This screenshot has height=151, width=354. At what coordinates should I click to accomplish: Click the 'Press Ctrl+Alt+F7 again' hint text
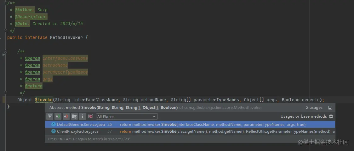89,139
